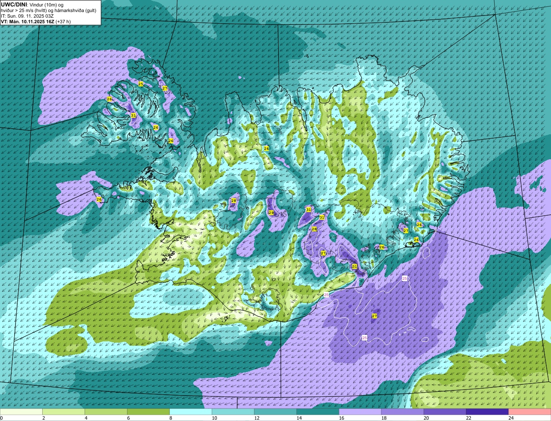The width and height of the screenshot is (551, 421).
Task: Pick the 10–12 m/s pale teal legend swatch
Action: tap(233, 412)
